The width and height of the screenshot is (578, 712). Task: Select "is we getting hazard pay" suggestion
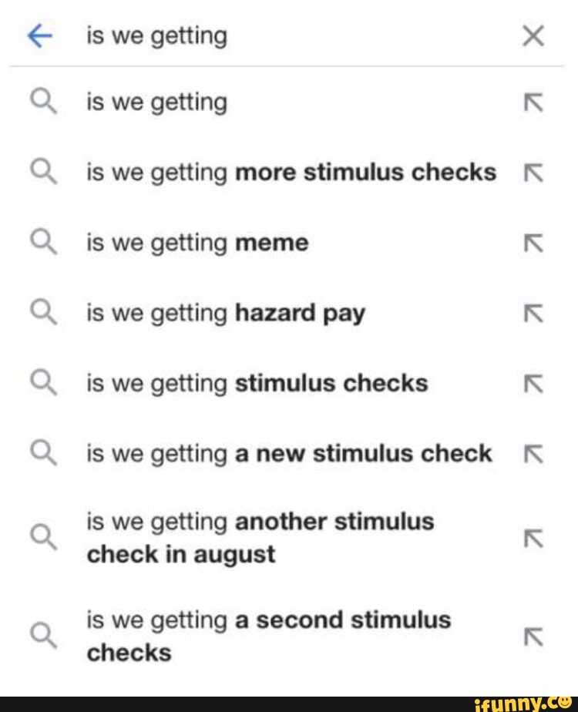[x=225, y=314]
